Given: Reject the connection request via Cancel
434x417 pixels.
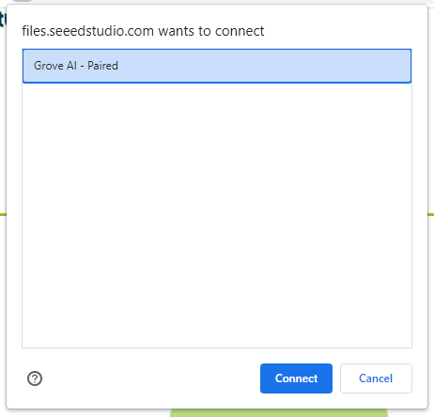Looking at the screenshot, I should tap(376, 378).
